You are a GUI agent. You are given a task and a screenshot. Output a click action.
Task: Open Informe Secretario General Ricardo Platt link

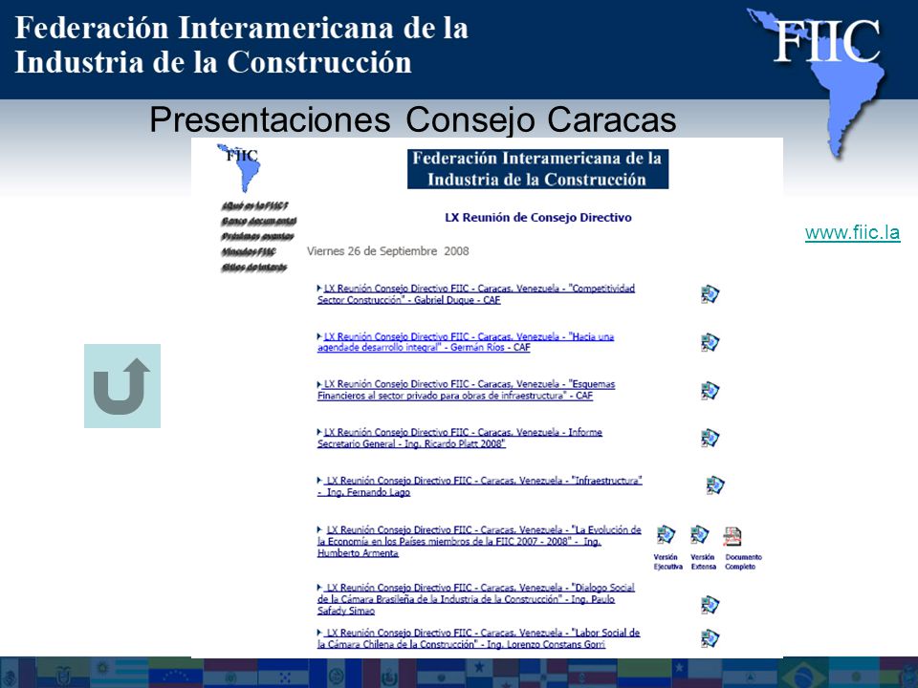pos(460,439)
